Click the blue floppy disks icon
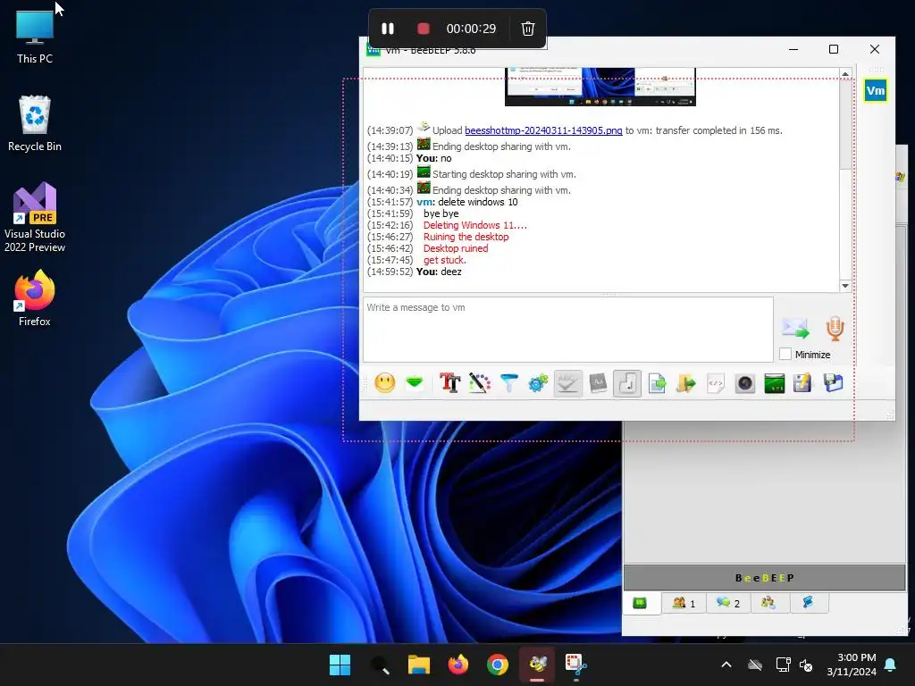 click(x=834, y=383)
